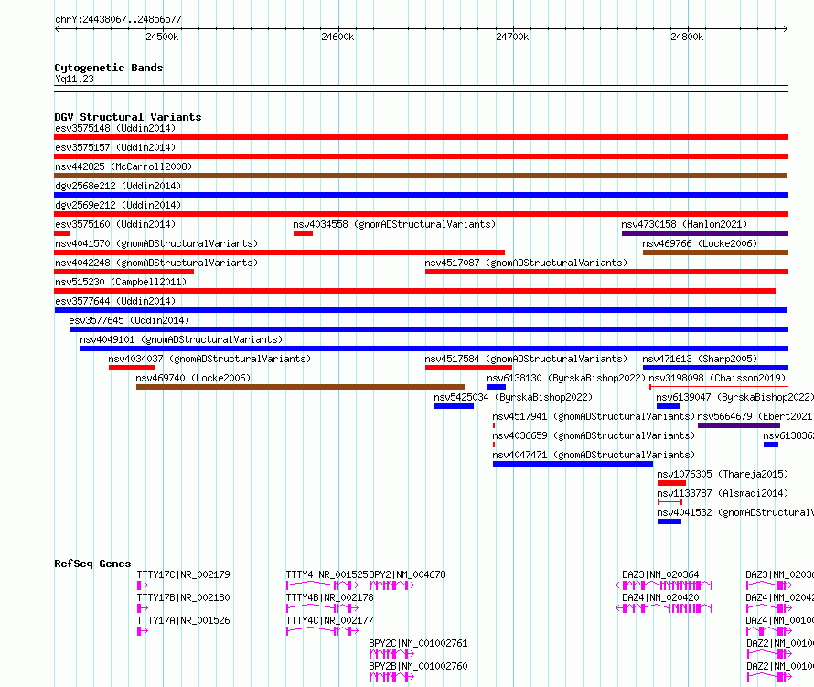
Task: Click the 24800k ruler position label
Action: pyautogui.click(x=687, y=37)
